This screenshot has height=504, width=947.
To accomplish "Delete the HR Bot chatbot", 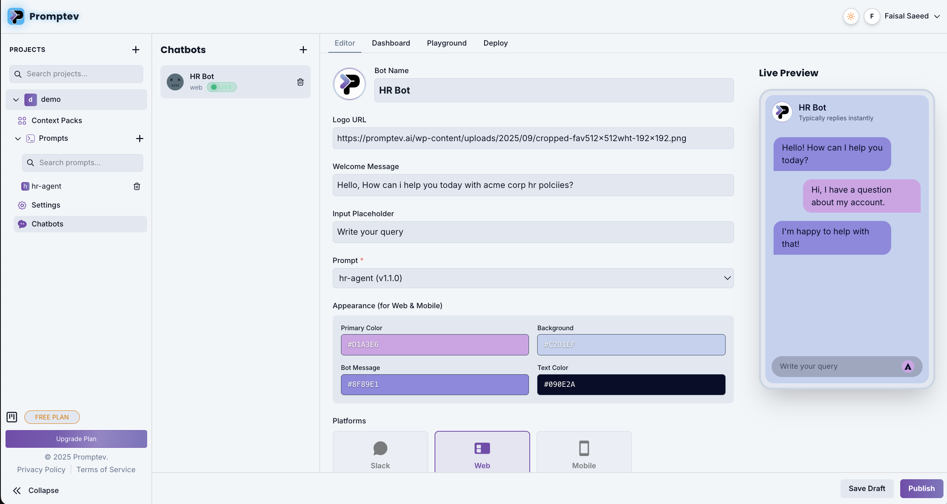I will coord(300,82).
